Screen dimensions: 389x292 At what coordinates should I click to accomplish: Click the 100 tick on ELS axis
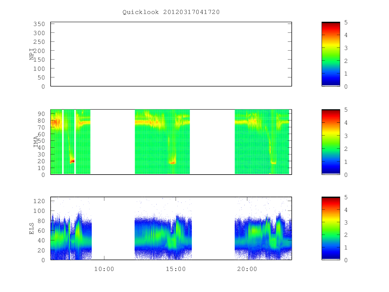[x=39, y=211]
